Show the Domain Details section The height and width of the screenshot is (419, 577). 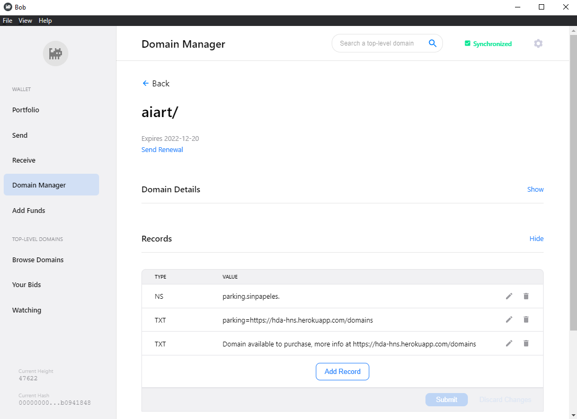pyautogui.click(x=535, y=189)
